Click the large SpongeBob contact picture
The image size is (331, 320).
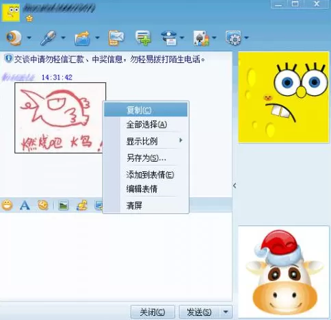284,97
